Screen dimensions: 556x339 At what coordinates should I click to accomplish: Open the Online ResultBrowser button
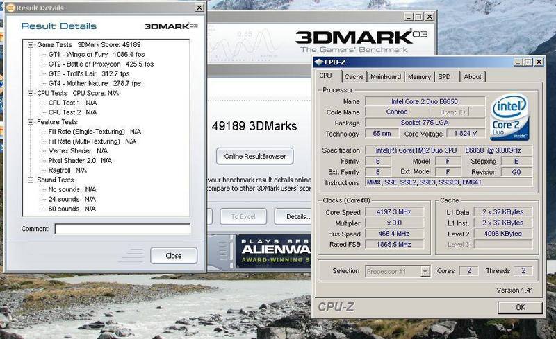click(x=255, y=156)
